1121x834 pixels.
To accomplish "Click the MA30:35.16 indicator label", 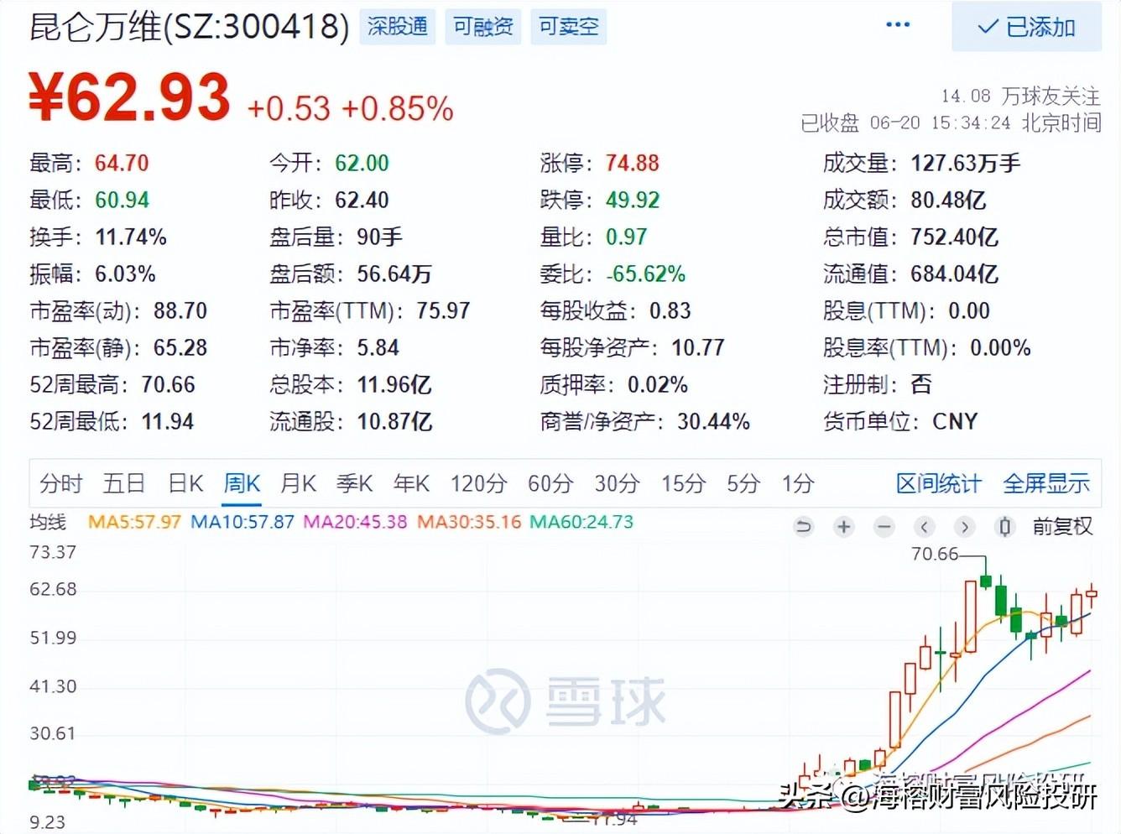I will coord(469,522).
